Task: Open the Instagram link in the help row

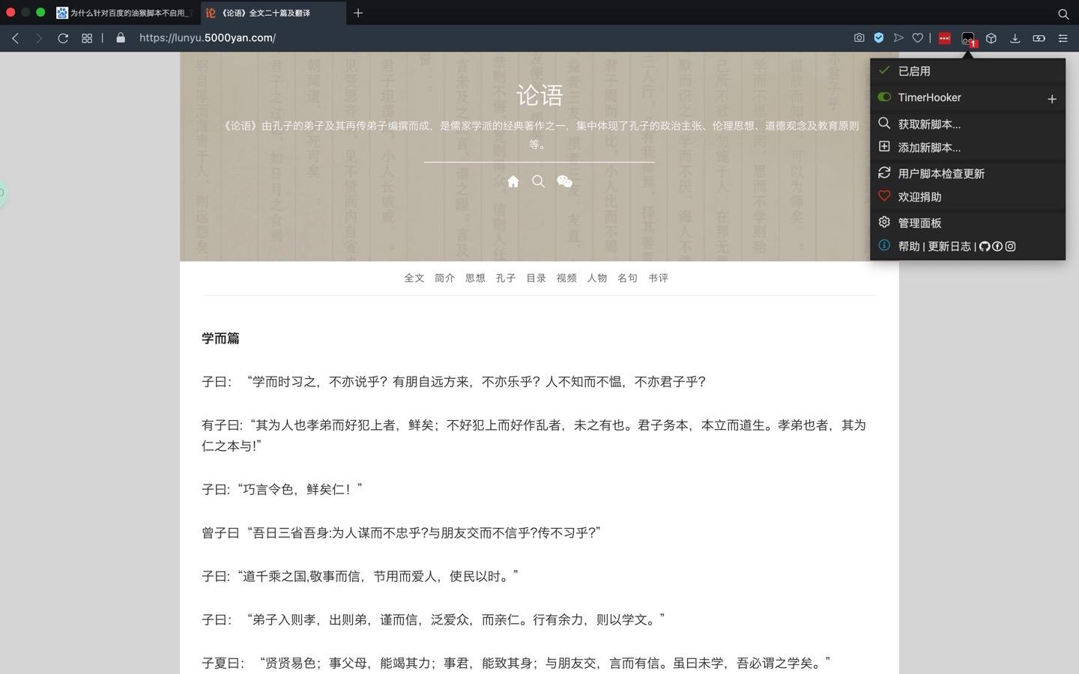Action: pos(1011,246)
